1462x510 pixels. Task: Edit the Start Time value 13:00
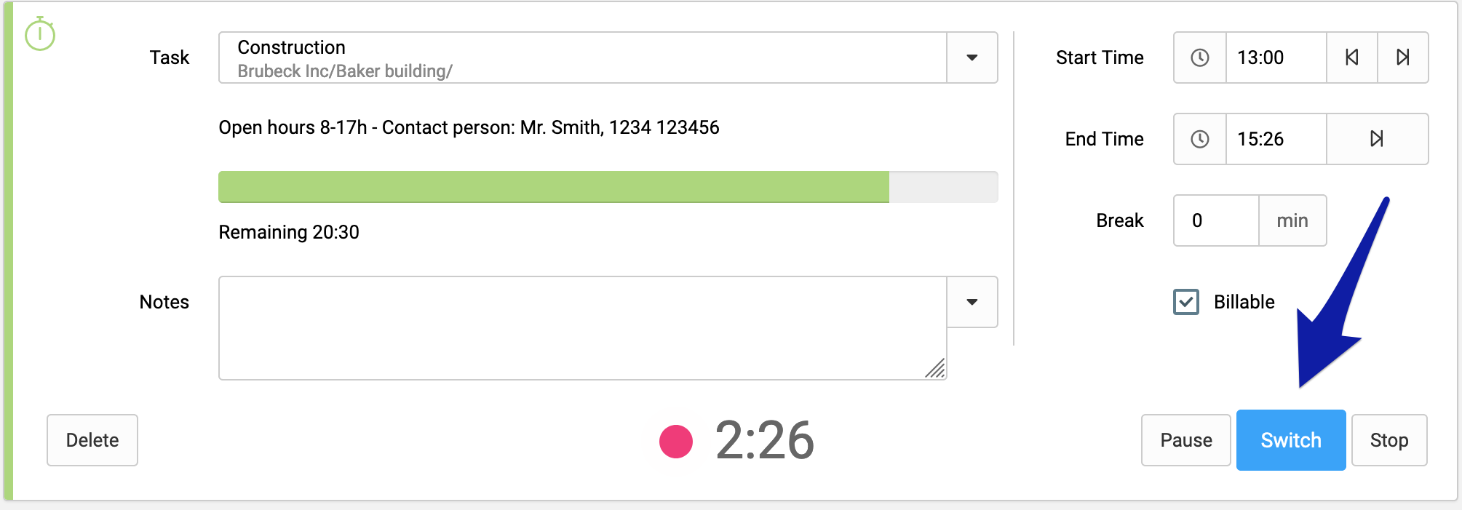point(1276,57)
